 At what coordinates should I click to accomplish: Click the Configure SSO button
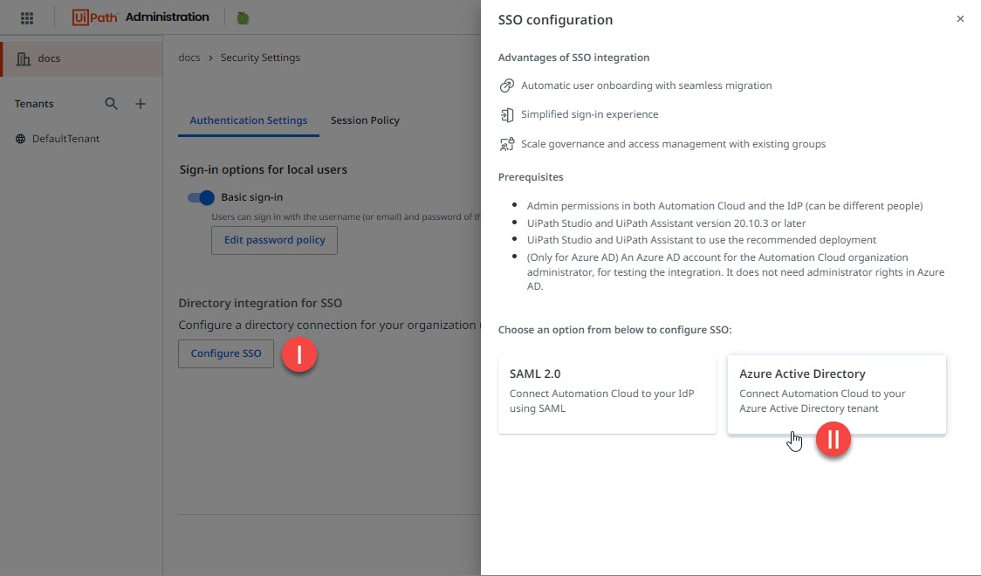pyautogui.click(x=226, y=353)
